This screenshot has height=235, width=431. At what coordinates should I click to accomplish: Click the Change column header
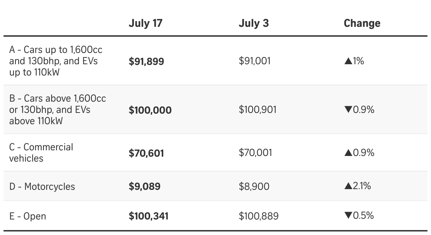362,23
